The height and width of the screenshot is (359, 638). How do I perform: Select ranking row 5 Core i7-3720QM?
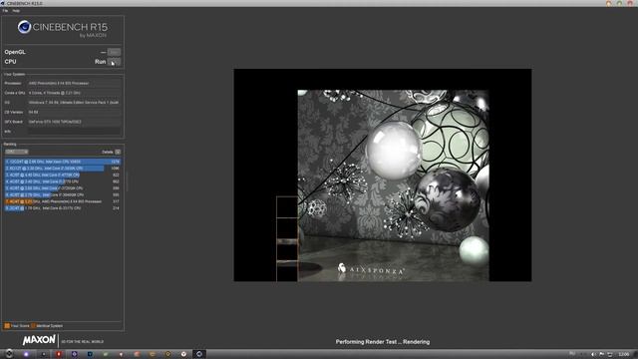tap(63, 188)
